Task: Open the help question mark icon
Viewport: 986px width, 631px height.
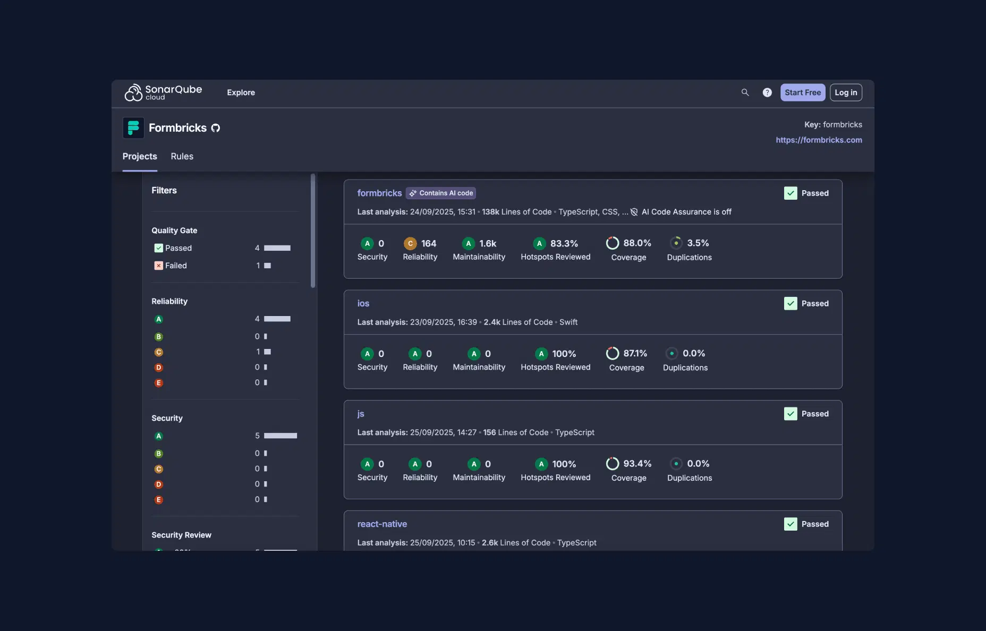Action: coord(767,92)
